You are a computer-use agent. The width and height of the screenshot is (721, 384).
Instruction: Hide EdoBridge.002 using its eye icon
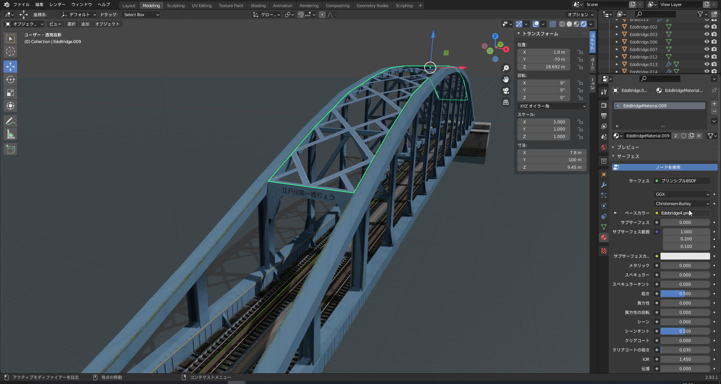(706, 27)
